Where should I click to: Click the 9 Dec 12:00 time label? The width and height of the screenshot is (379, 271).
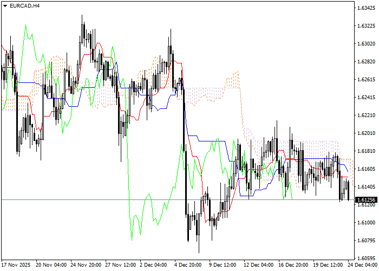(x=223, y=265)
